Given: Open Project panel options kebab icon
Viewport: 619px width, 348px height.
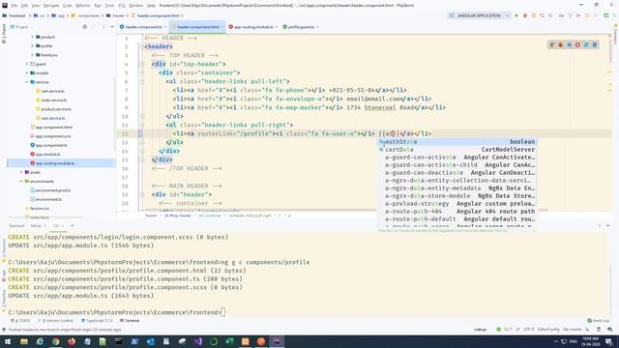Looking at the screenshot, I should 103,27.
